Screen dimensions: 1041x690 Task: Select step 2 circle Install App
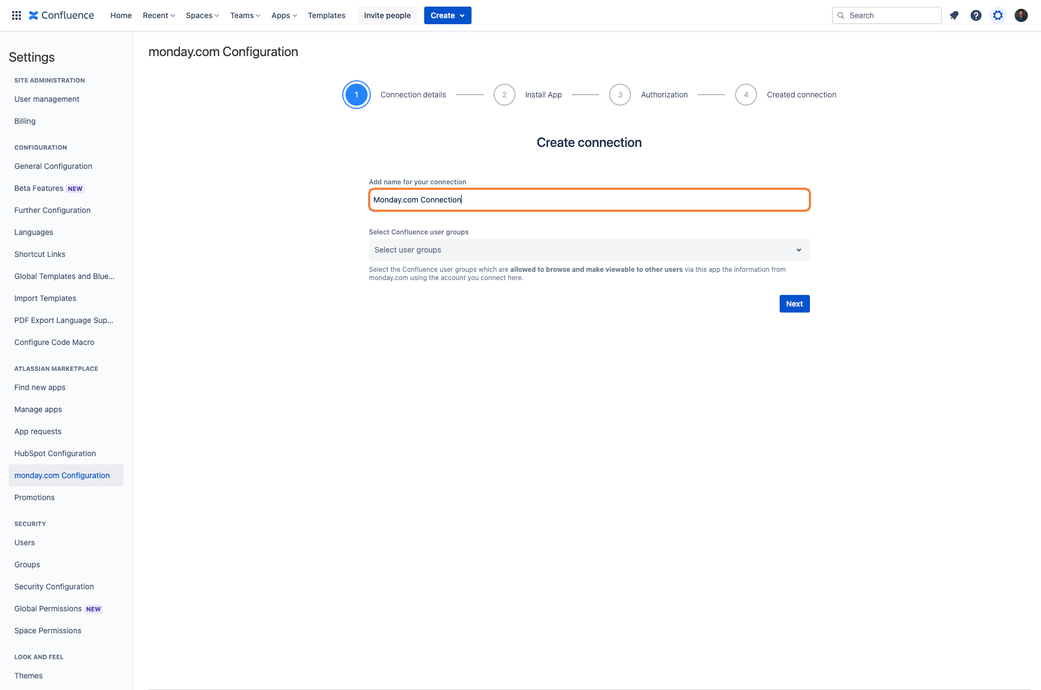[x=505, y=95]
